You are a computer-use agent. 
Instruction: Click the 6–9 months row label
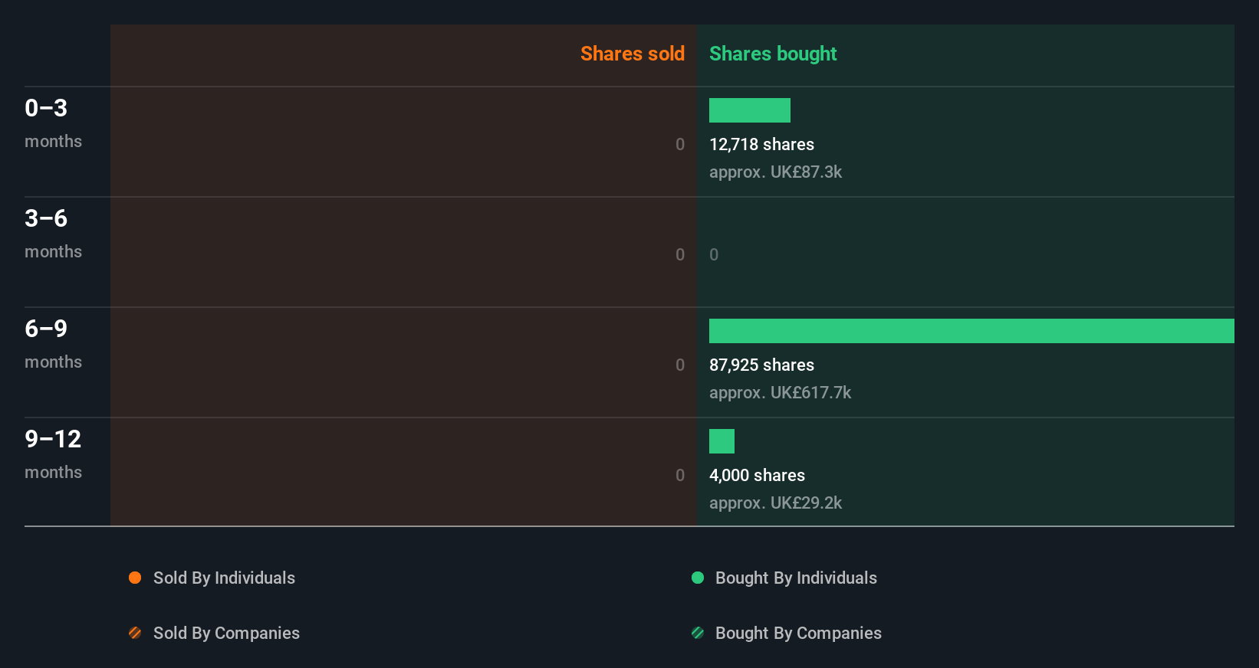[53, 344]
